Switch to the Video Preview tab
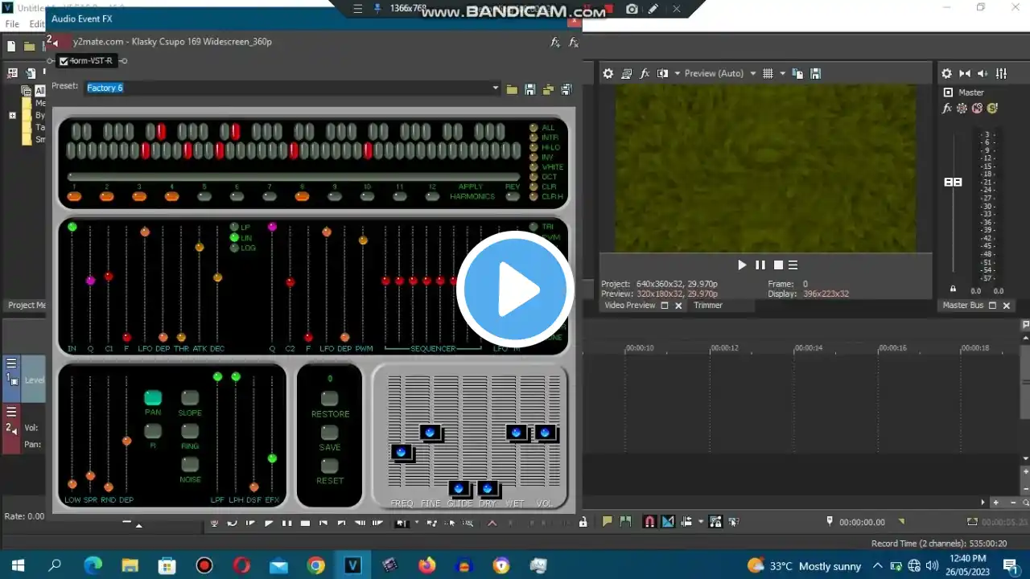Viewport: 1030px width, 579px height. pyautogui.click(x=630, y=306)
